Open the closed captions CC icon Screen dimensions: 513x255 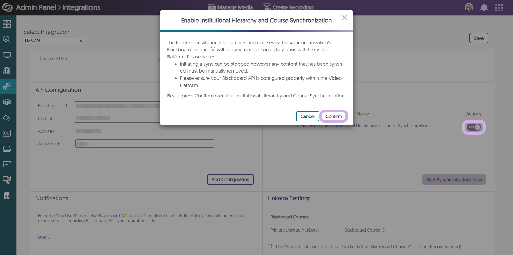point(7,133)
